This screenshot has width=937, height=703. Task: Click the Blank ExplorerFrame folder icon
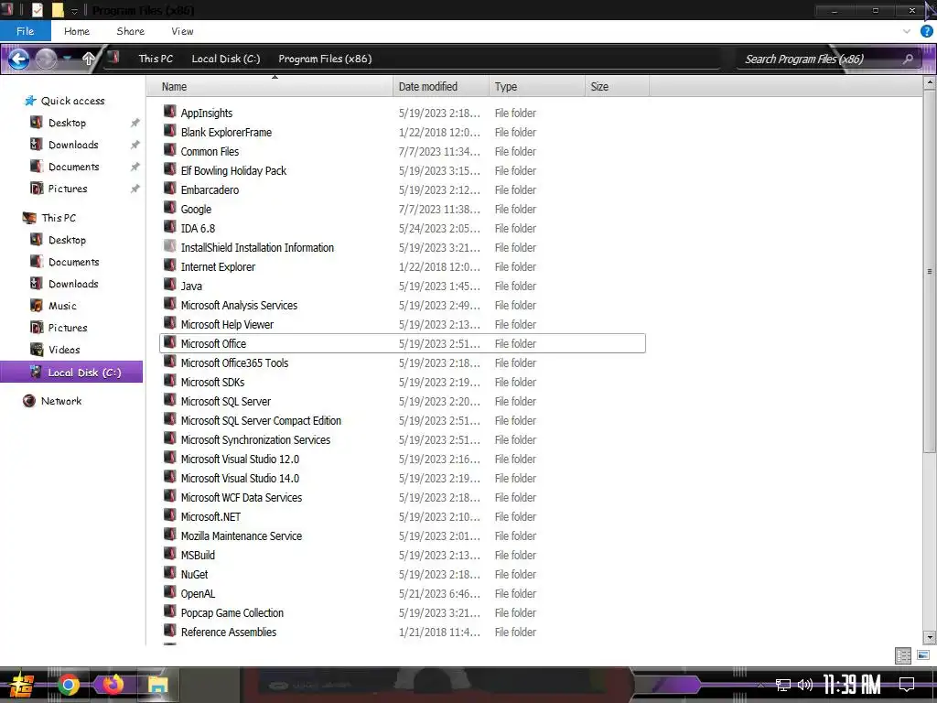pos(169,131)
